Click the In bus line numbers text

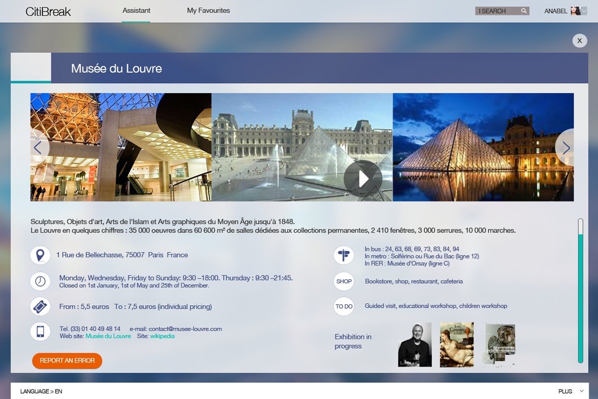(412, 249)
